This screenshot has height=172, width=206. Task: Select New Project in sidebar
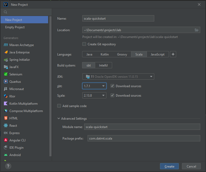point(24,20)
